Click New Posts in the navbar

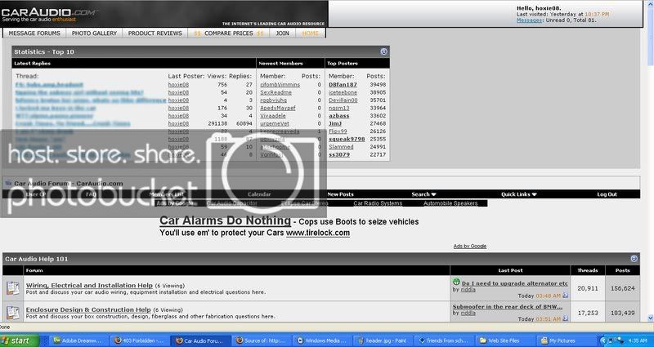(x=340, y=194)
